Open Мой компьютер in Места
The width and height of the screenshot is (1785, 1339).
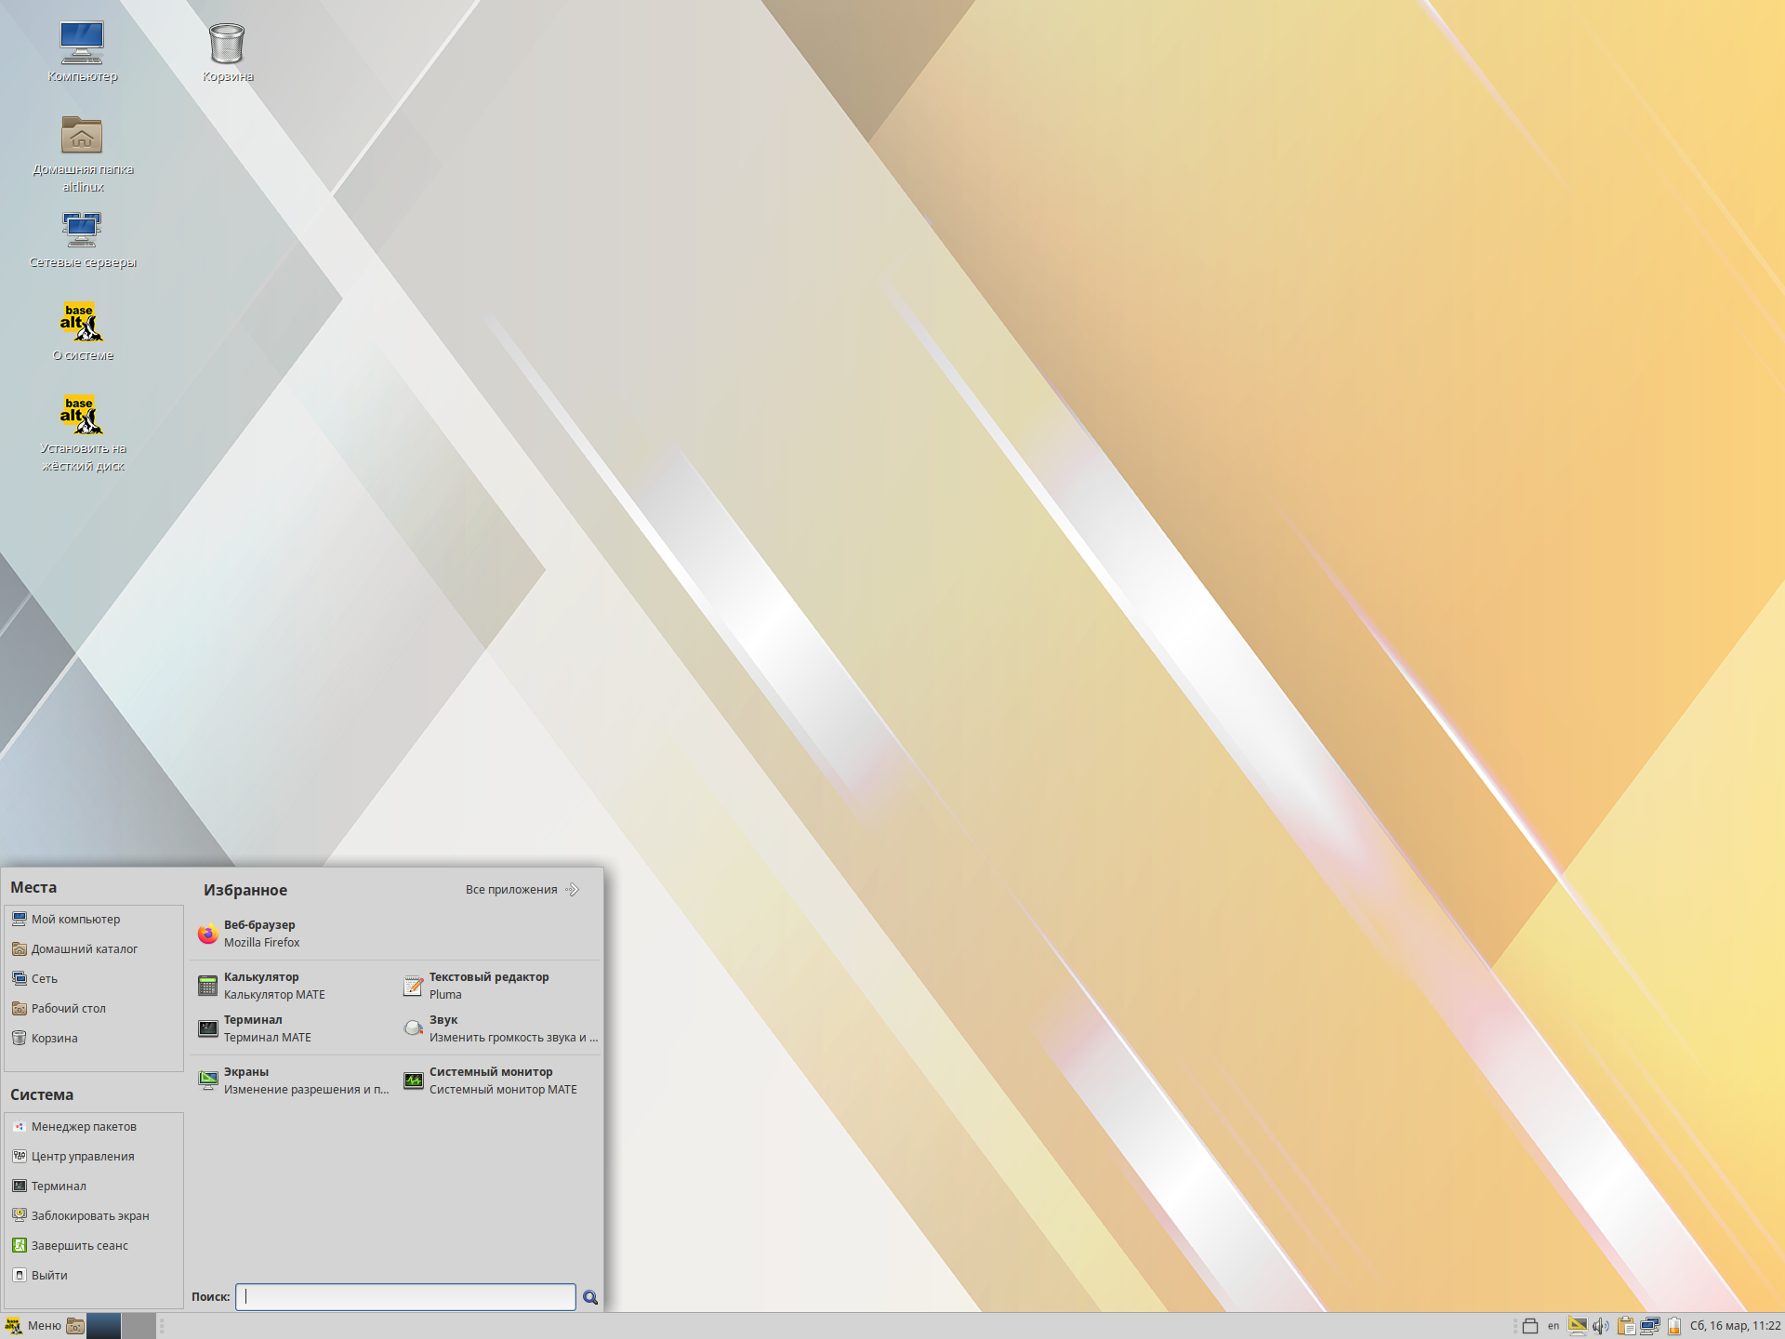pyautogui.click(x=94, y=919)
